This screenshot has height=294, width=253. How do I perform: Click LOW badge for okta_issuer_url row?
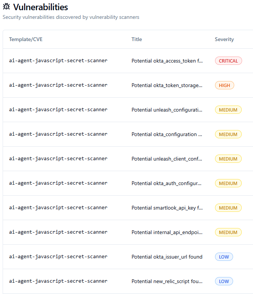(x=224, y=257)
